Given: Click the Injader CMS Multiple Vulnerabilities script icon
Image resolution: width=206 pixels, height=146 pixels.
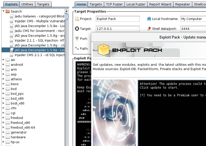Looking at the screenshot, I should point(12,21).
